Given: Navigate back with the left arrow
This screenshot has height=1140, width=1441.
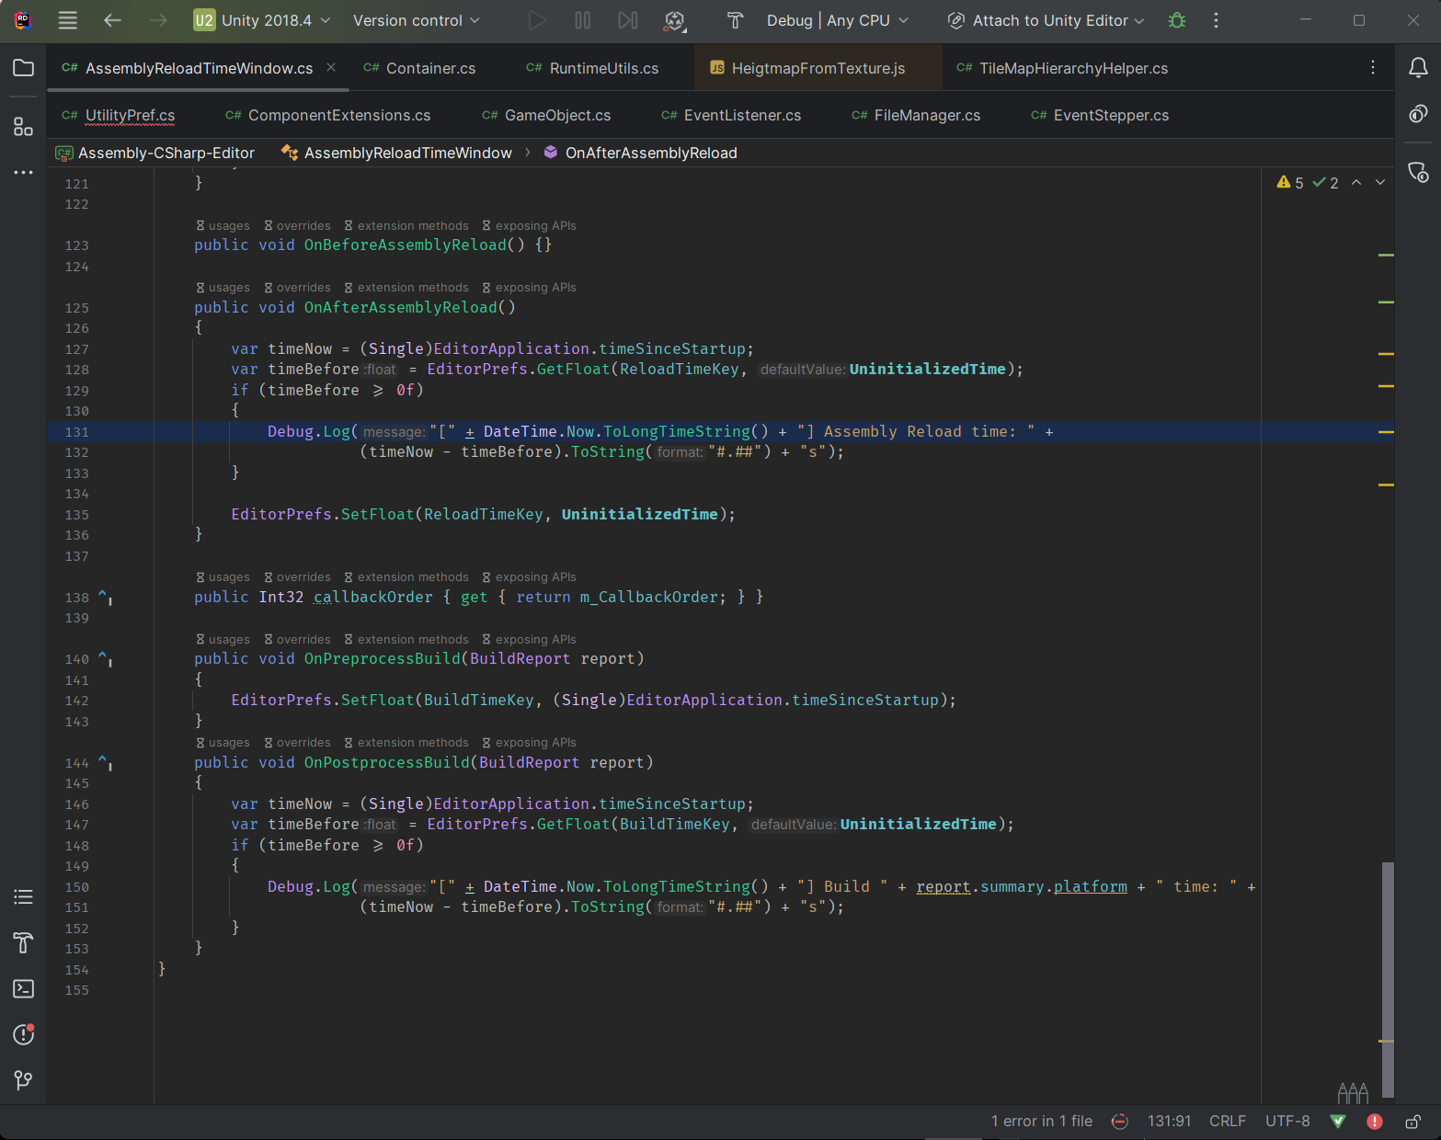Looking at the screenshot, I should tap(112, 20).
